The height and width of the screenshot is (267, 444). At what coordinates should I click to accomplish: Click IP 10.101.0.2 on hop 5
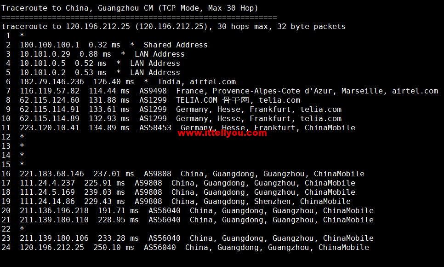point(43,73)
